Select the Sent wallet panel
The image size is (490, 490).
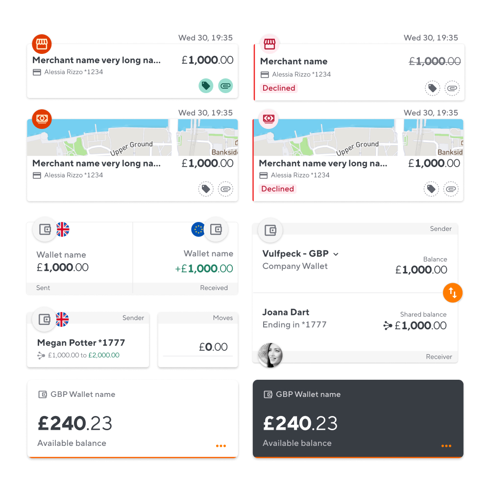pos(79,260)
